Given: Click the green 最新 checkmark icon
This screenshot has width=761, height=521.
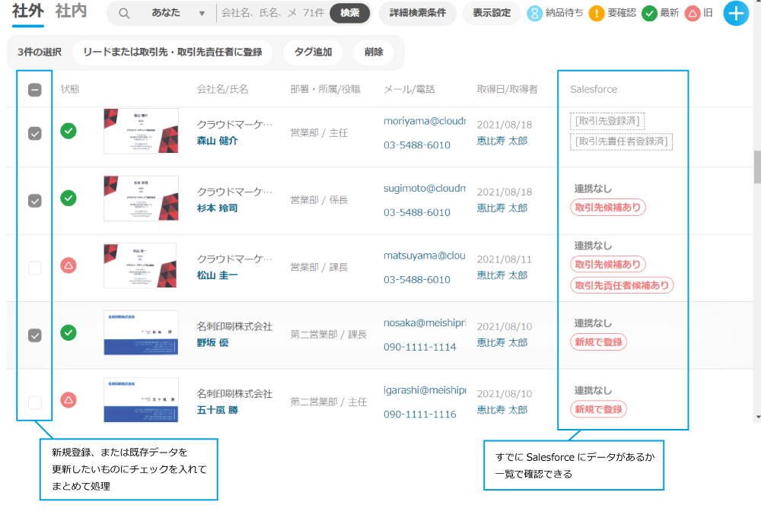Looking at the screenshot, I should click(649, 14).
